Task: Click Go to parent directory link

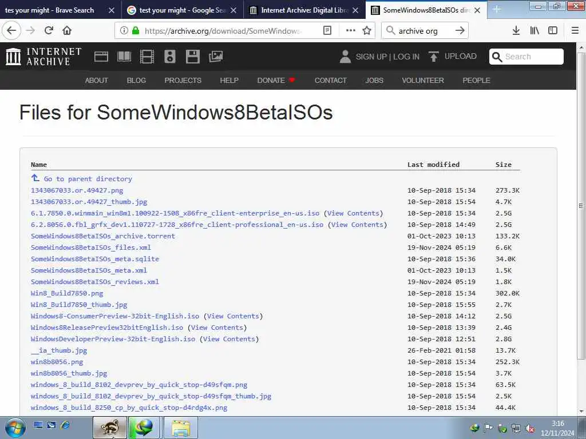Action: click(88, 179)
